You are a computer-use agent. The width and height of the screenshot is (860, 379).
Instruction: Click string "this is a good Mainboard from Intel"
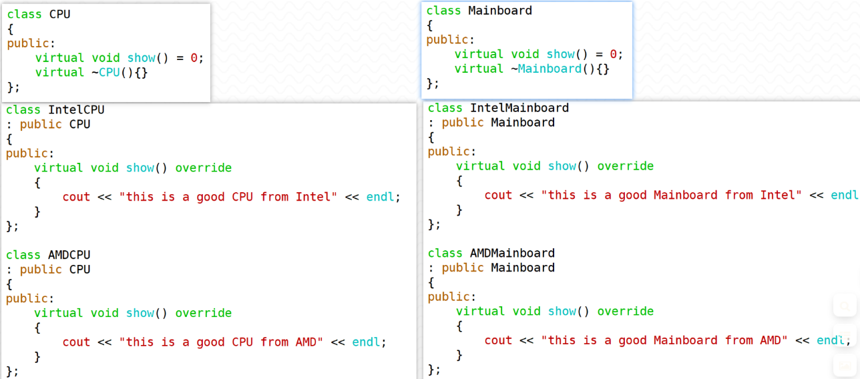[672, 196]
